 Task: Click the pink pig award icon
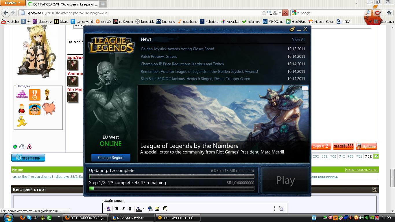click(x=48, y=108)
